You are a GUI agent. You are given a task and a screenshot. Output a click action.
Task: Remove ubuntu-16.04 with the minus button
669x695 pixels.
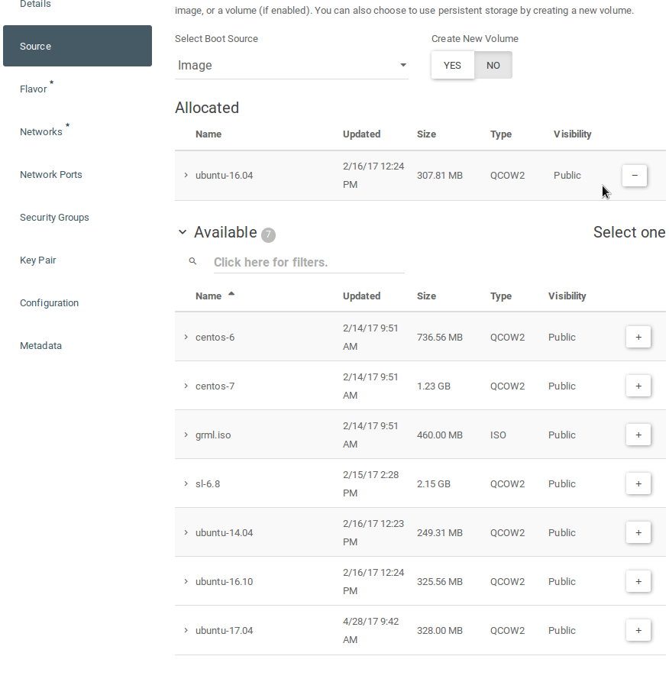[635, 176]
